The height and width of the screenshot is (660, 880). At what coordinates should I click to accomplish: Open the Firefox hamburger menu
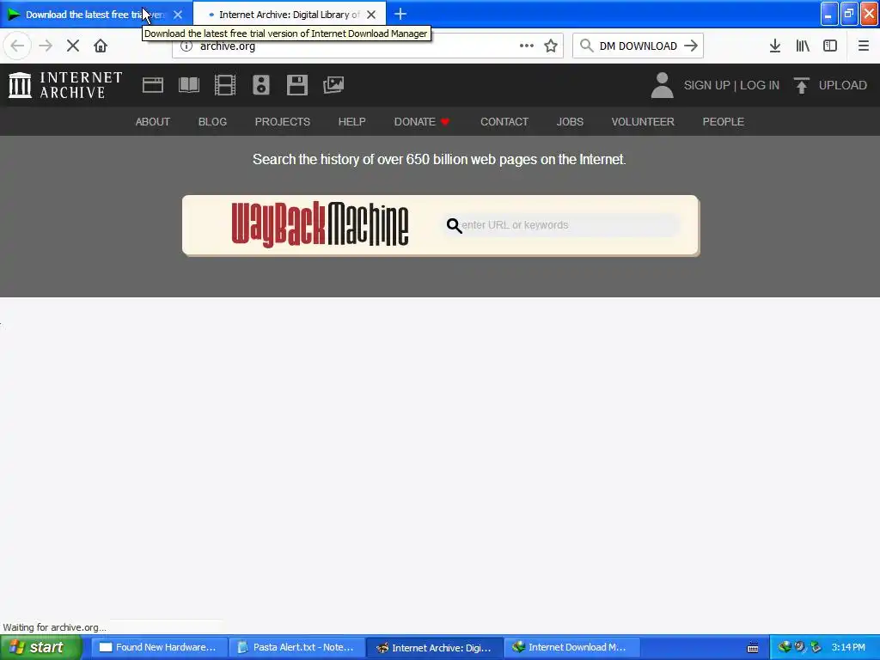click(x=863, y=46)
